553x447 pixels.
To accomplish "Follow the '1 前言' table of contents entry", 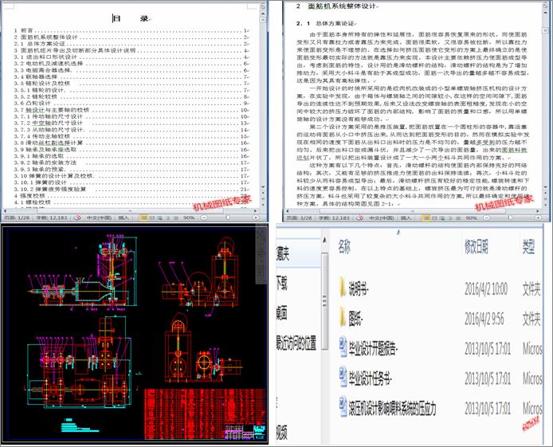I will (x=132, y=30).
